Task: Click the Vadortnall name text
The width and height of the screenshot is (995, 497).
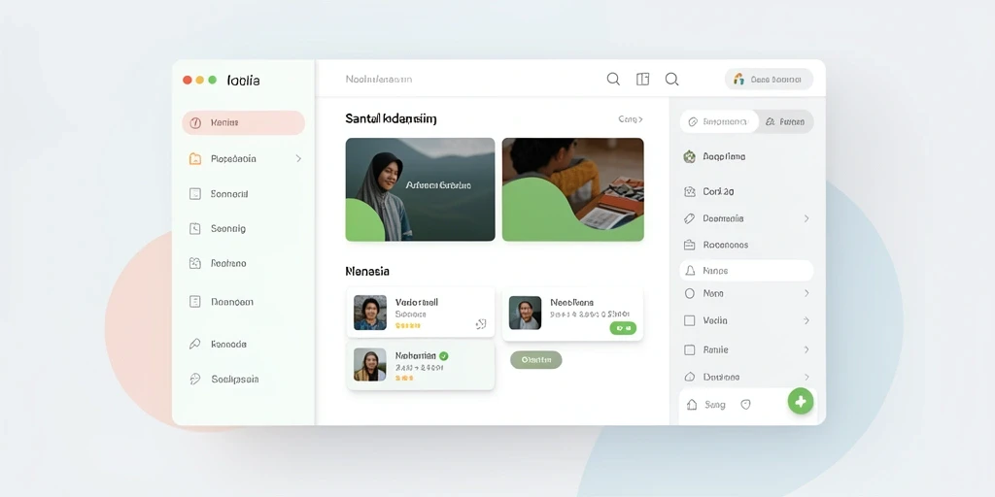Action: tap(416, 303)
